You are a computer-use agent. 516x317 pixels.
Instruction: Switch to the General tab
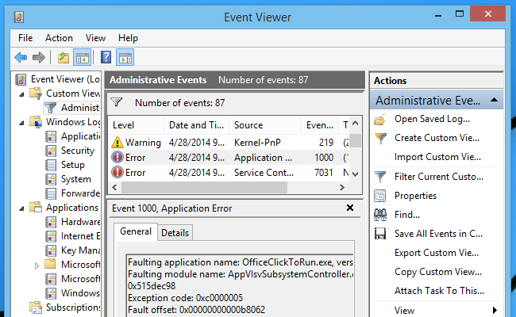(136, 231)
